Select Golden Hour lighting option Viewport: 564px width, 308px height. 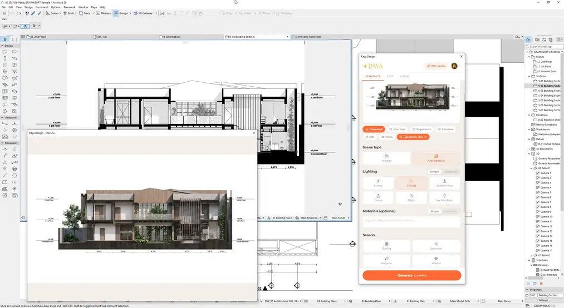click(444, 183)
